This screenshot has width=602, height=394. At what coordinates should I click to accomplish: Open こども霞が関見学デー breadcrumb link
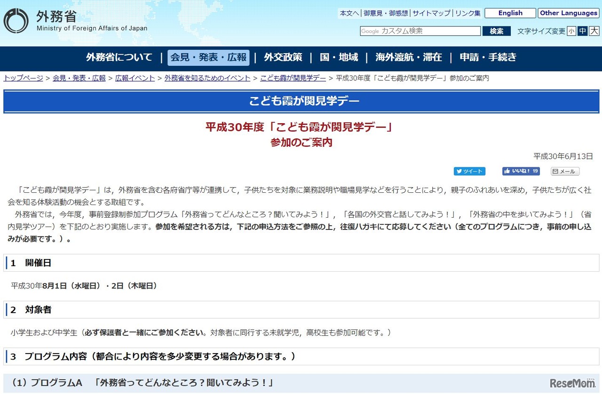(292, 78)
